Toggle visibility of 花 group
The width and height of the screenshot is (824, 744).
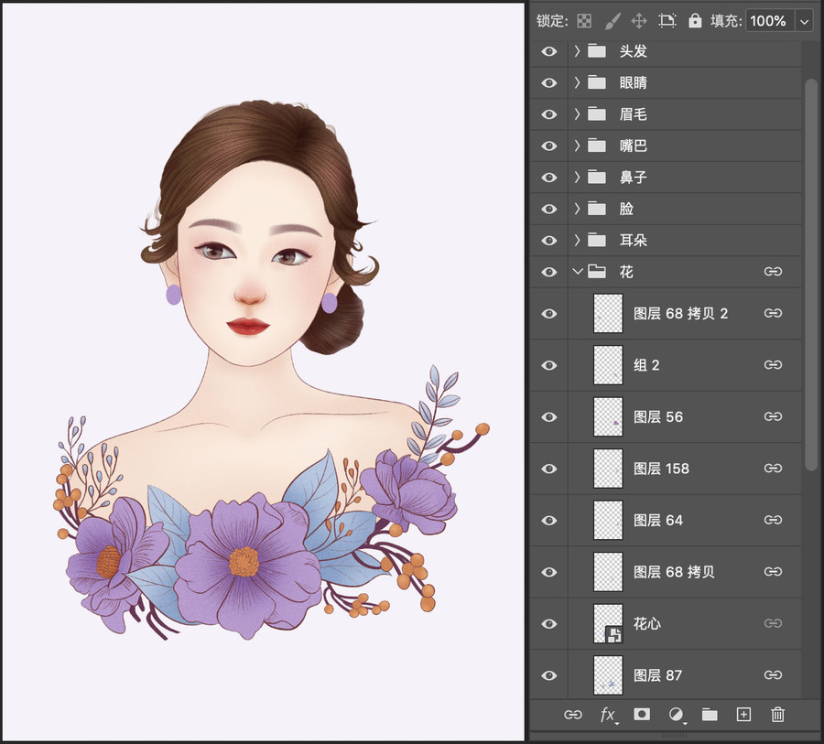tap(549, 272)
